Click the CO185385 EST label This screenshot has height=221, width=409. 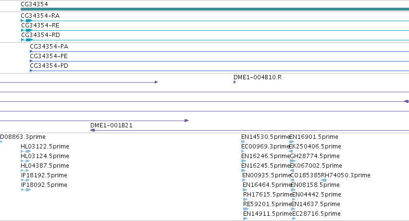point(306,175)
